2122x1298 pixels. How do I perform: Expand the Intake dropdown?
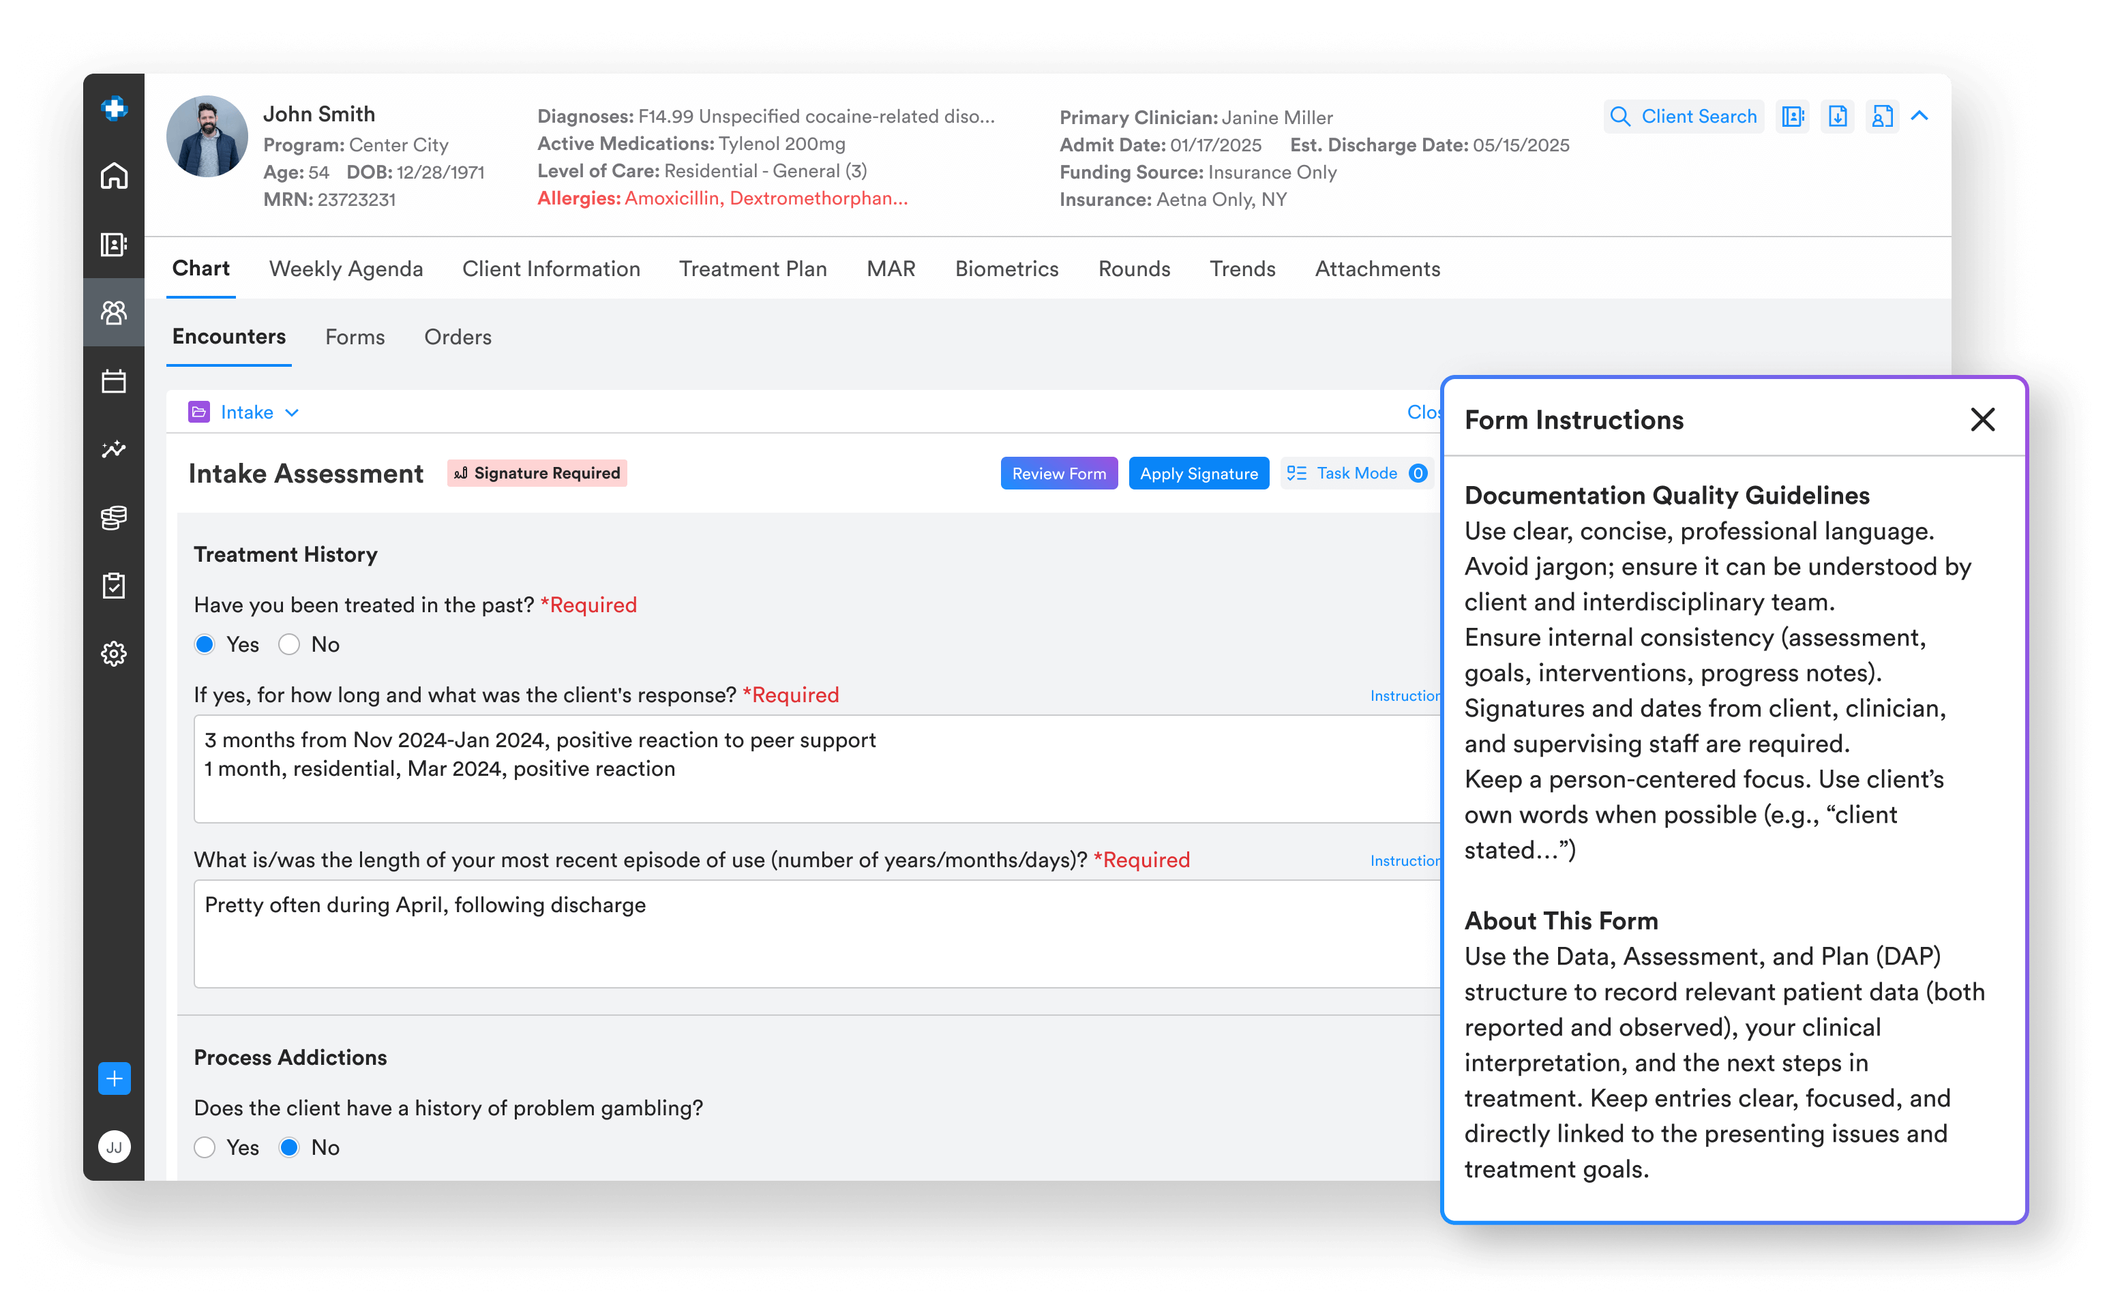pos(259,412)
